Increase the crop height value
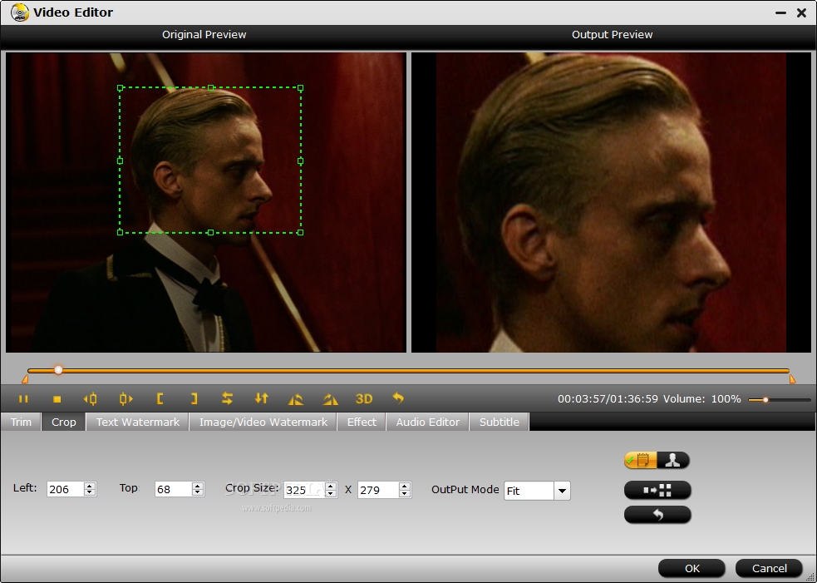Screen dimensions: 817x583 coord(405,486)
